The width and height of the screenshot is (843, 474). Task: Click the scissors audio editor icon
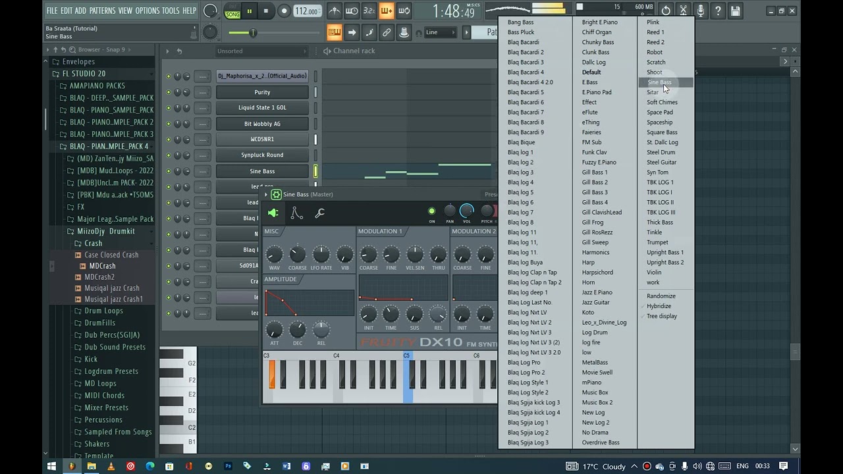(x=683, y=11)
